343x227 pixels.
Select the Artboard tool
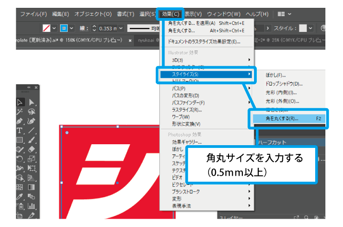pyautogui.click(x=20, y=215)
